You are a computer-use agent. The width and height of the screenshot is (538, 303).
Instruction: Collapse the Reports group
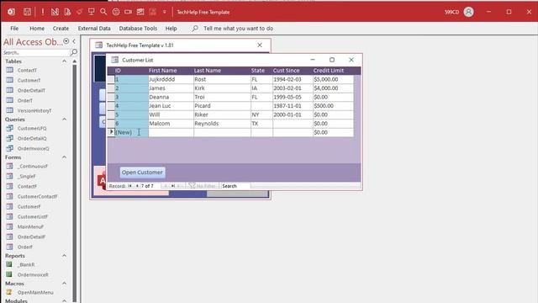64,256
